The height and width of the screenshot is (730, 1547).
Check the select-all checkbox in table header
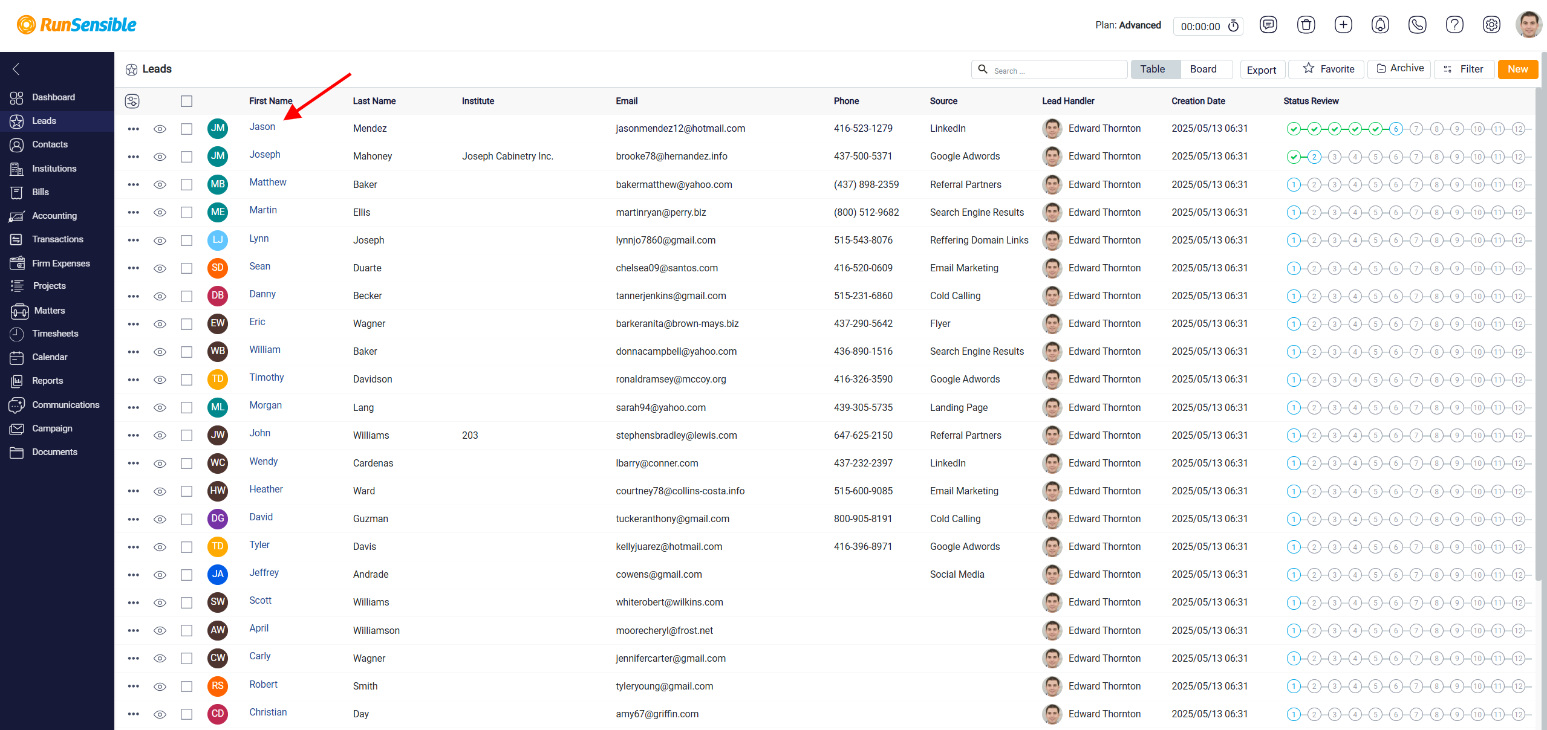pos(187,101)
